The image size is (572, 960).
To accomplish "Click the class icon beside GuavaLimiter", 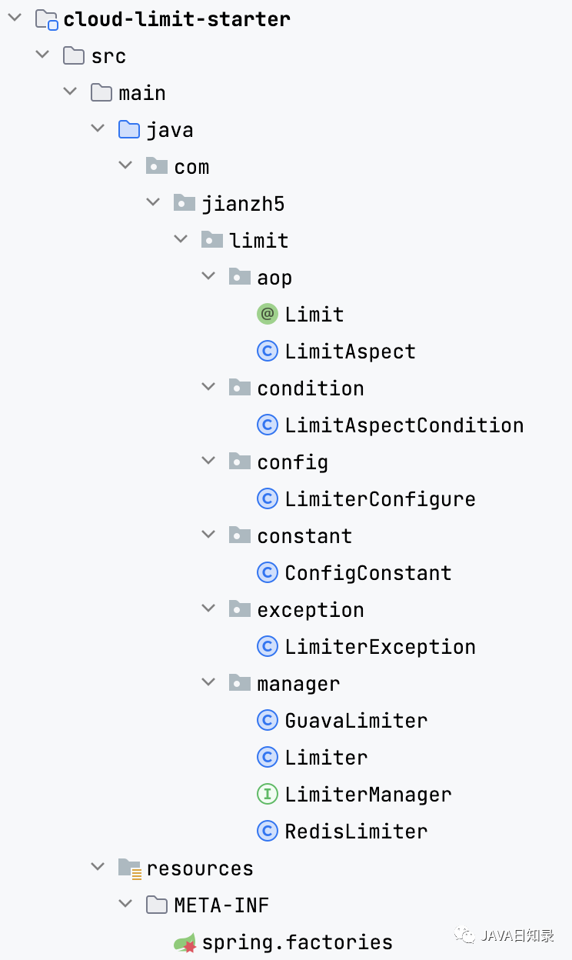I will pos(267,720).
